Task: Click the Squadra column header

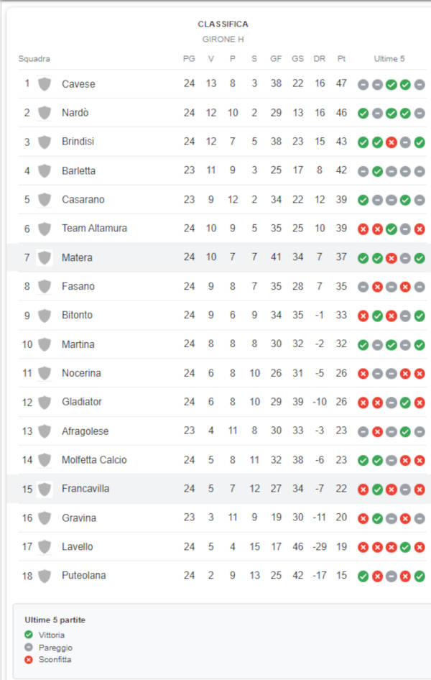Action: pos(34,58)
